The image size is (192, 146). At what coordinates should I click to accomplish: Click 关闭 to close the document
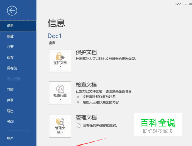[10, 121]
